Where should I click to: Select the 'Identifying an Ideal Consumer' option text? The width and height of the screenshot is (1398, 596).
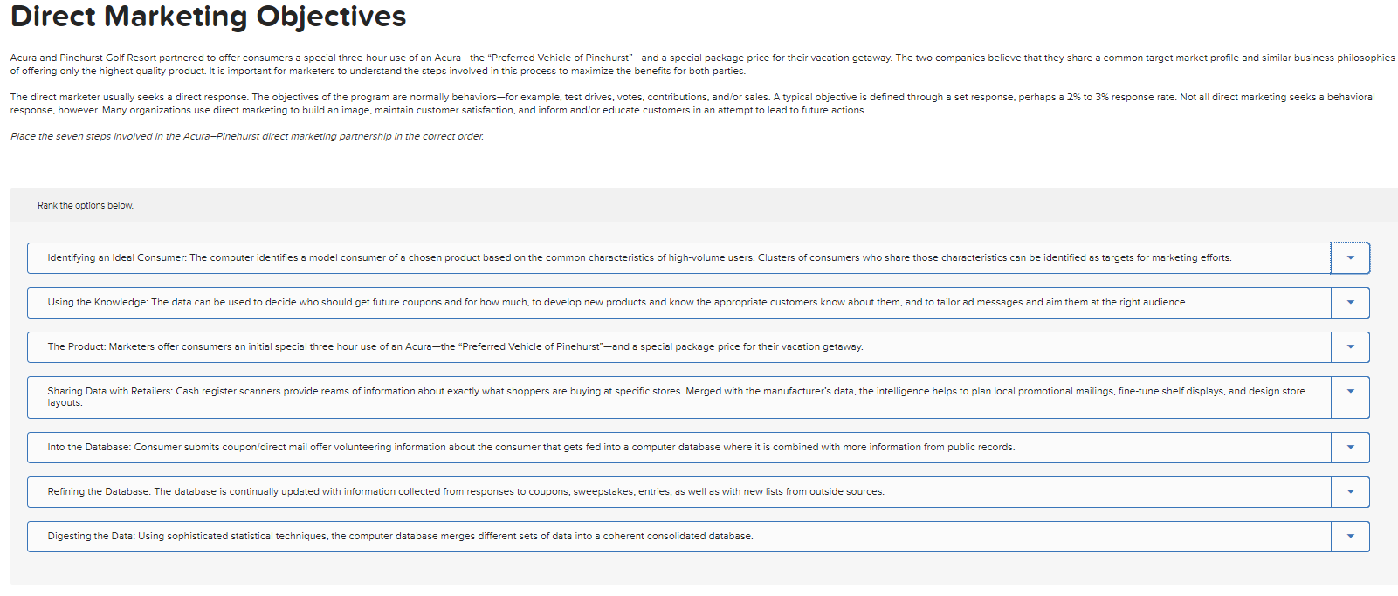click(639, 258)
